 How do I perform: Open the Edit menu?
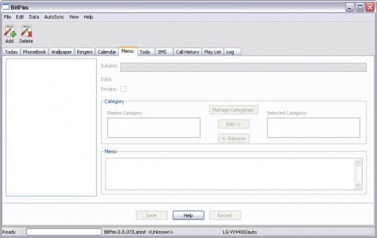click(x=20, y=17)
